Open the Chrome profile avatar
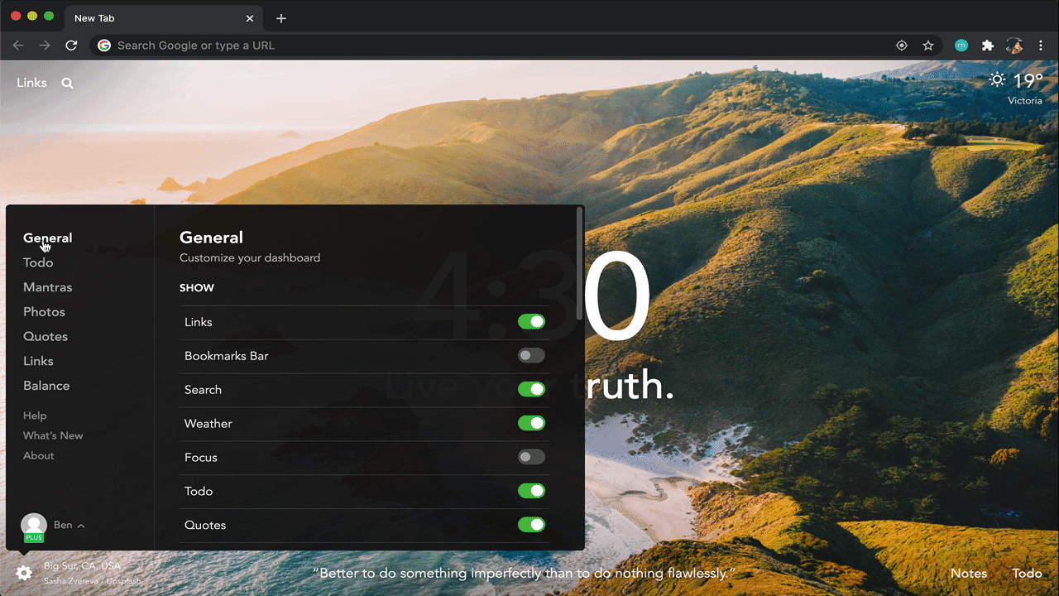The image size is (1059, 596). [x=1014, y=46]
